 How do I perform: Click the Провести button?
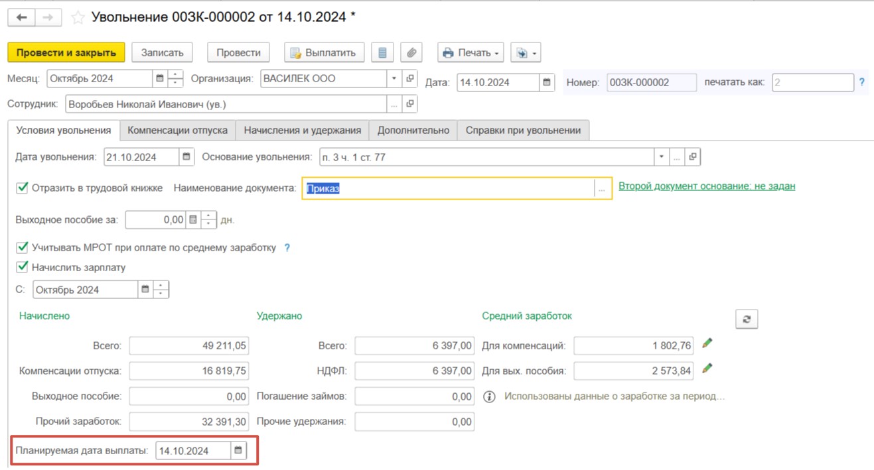(238, 52)
